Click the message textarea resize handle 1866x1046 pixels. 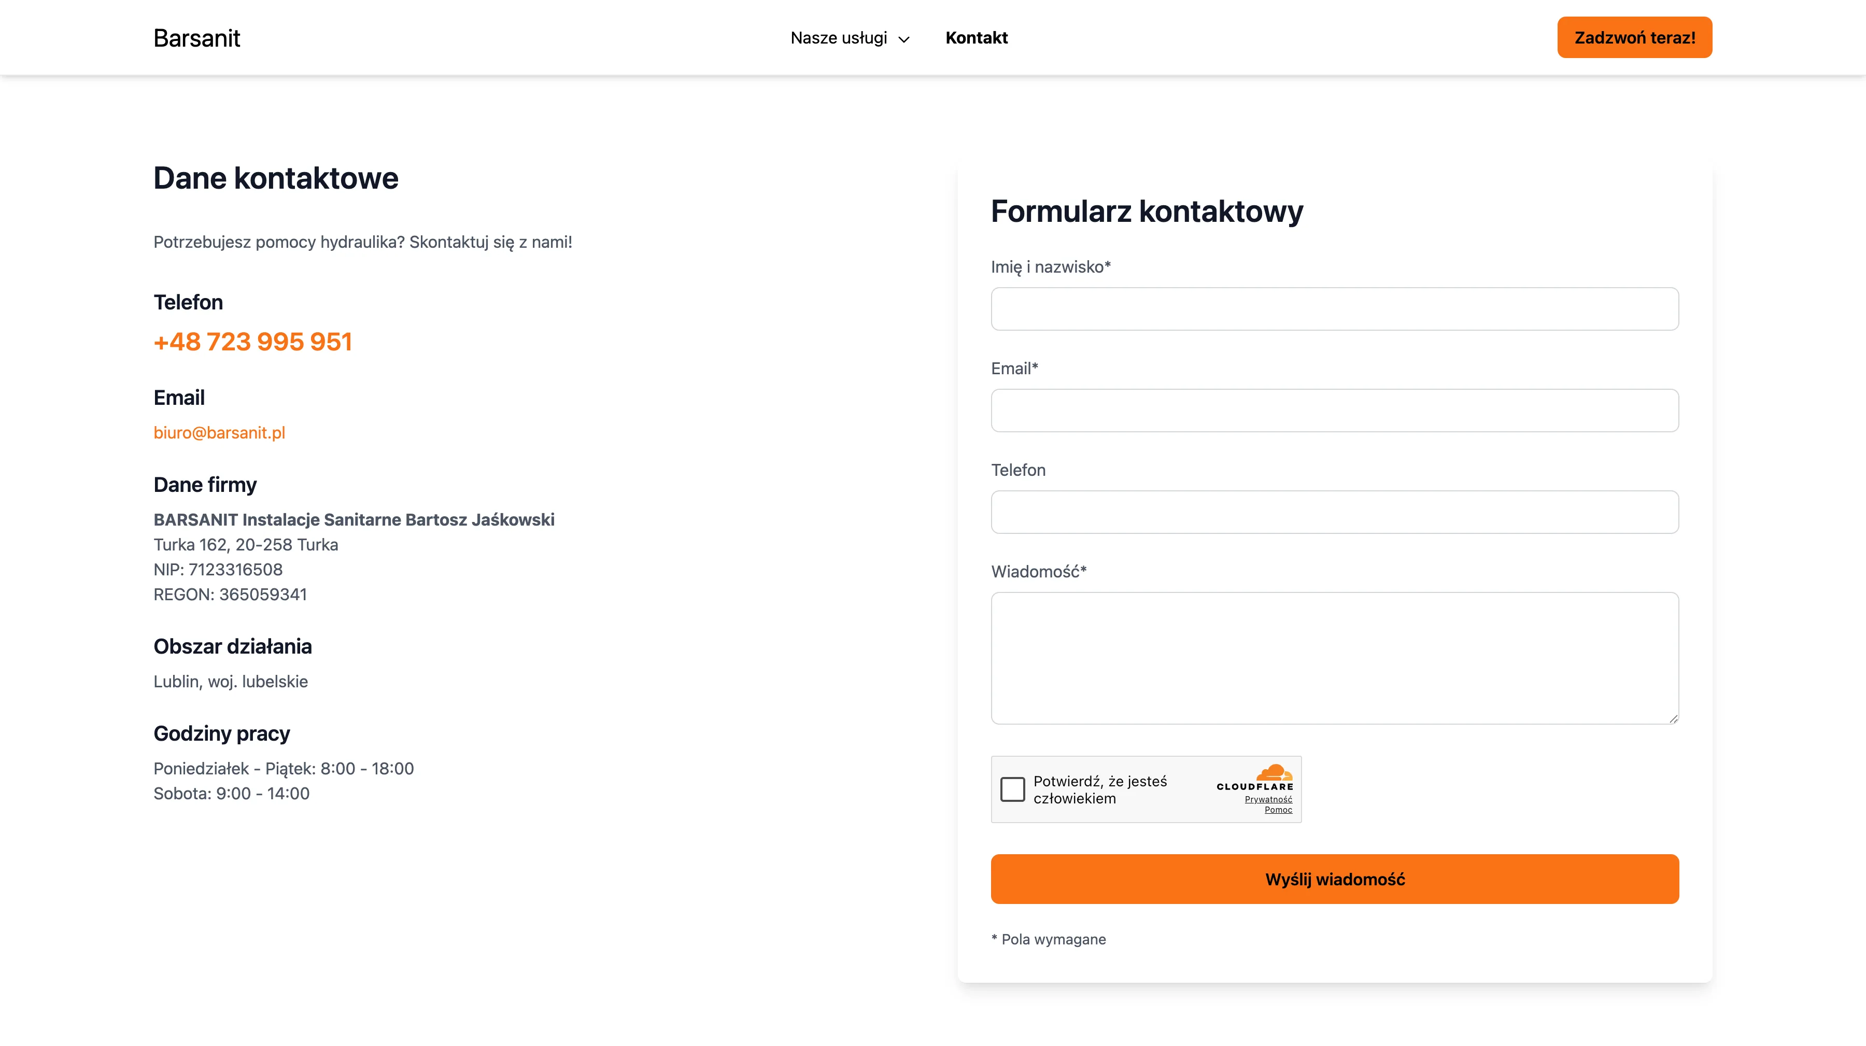tap(1673, 718)
